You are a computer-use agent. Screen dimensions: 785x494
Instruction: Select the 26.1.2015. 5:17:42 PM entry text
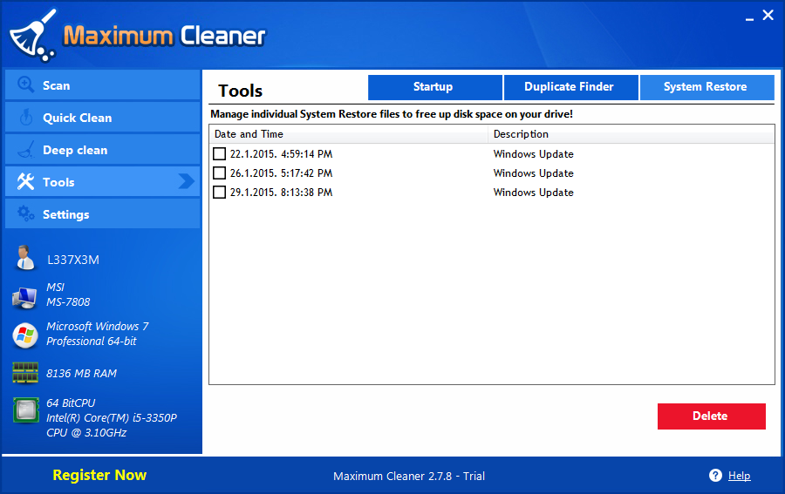click(x=282, y=173)
